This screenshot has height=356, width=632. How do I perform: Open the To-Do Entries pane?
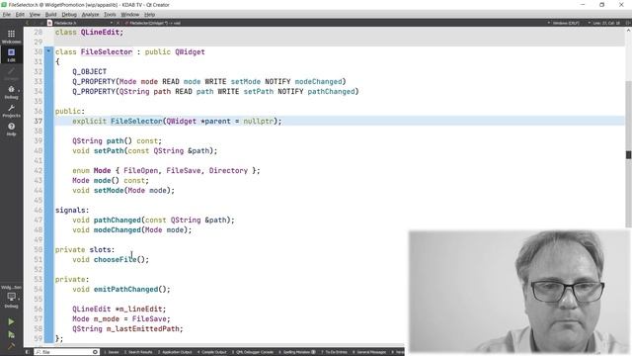(x=334, y=352)
